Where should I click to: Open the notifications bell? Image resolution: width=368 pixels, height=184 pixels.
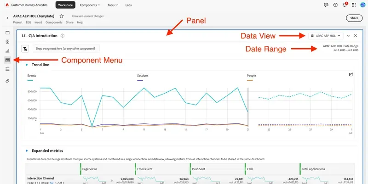(345, 5)
